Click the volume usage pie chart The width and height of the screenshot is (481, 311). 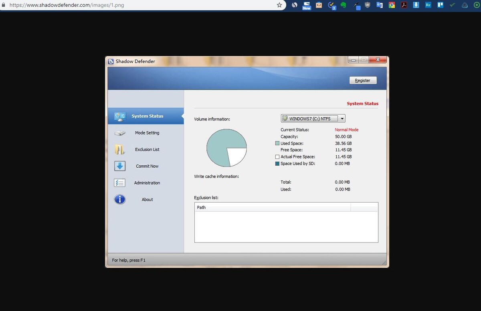[x=226, y=148]
